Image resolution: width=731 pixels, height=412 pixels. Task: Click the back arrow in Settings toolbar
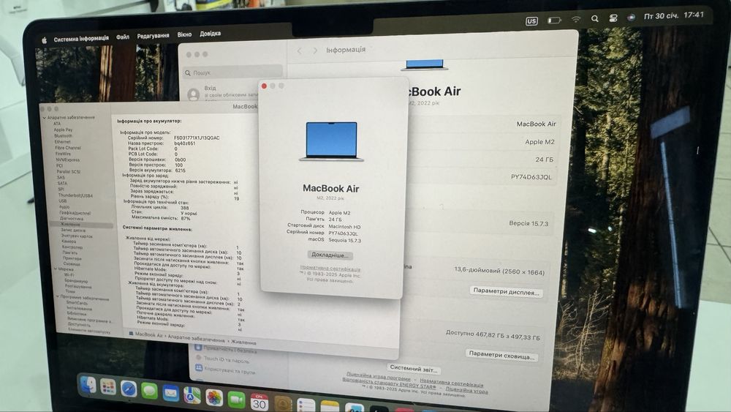click(299, 50)
